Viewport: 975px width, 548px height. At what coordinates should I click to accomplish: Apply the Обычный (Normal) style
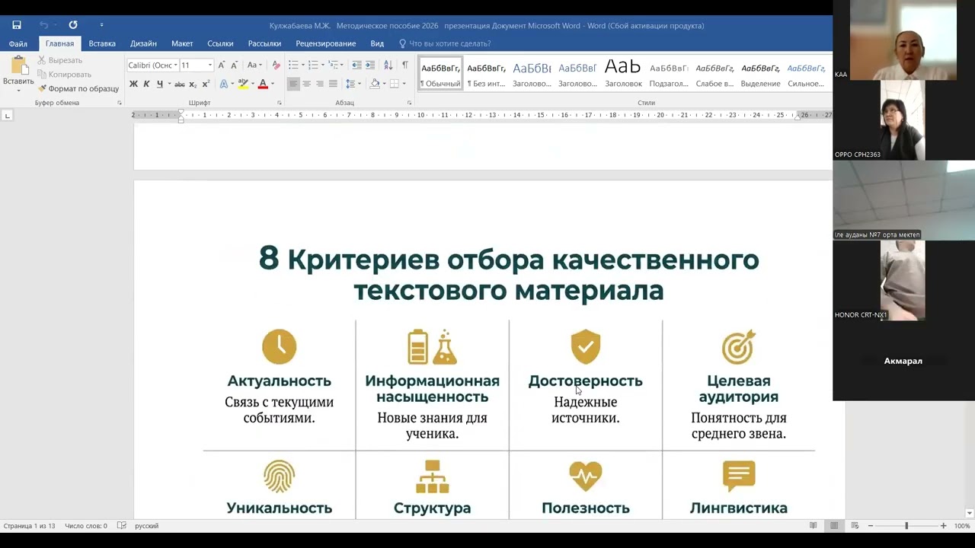pos(440,74)
